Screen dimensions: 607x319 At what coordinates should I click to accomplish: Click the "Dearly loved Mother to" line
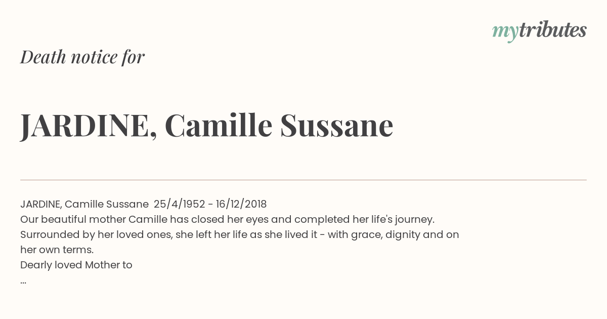[x=76, y=265]
